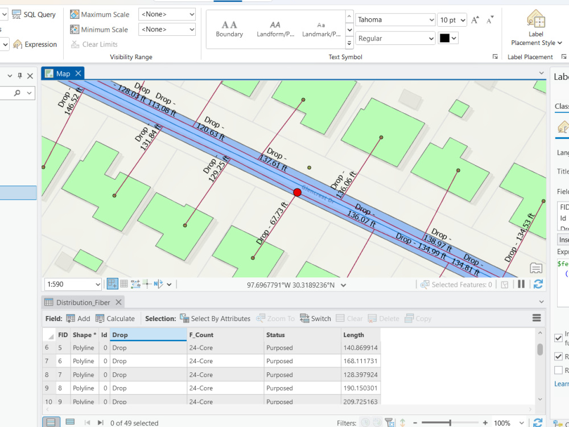Add a new field to table
This screenshot has height=427, width=569.
(x=78, y=318)
